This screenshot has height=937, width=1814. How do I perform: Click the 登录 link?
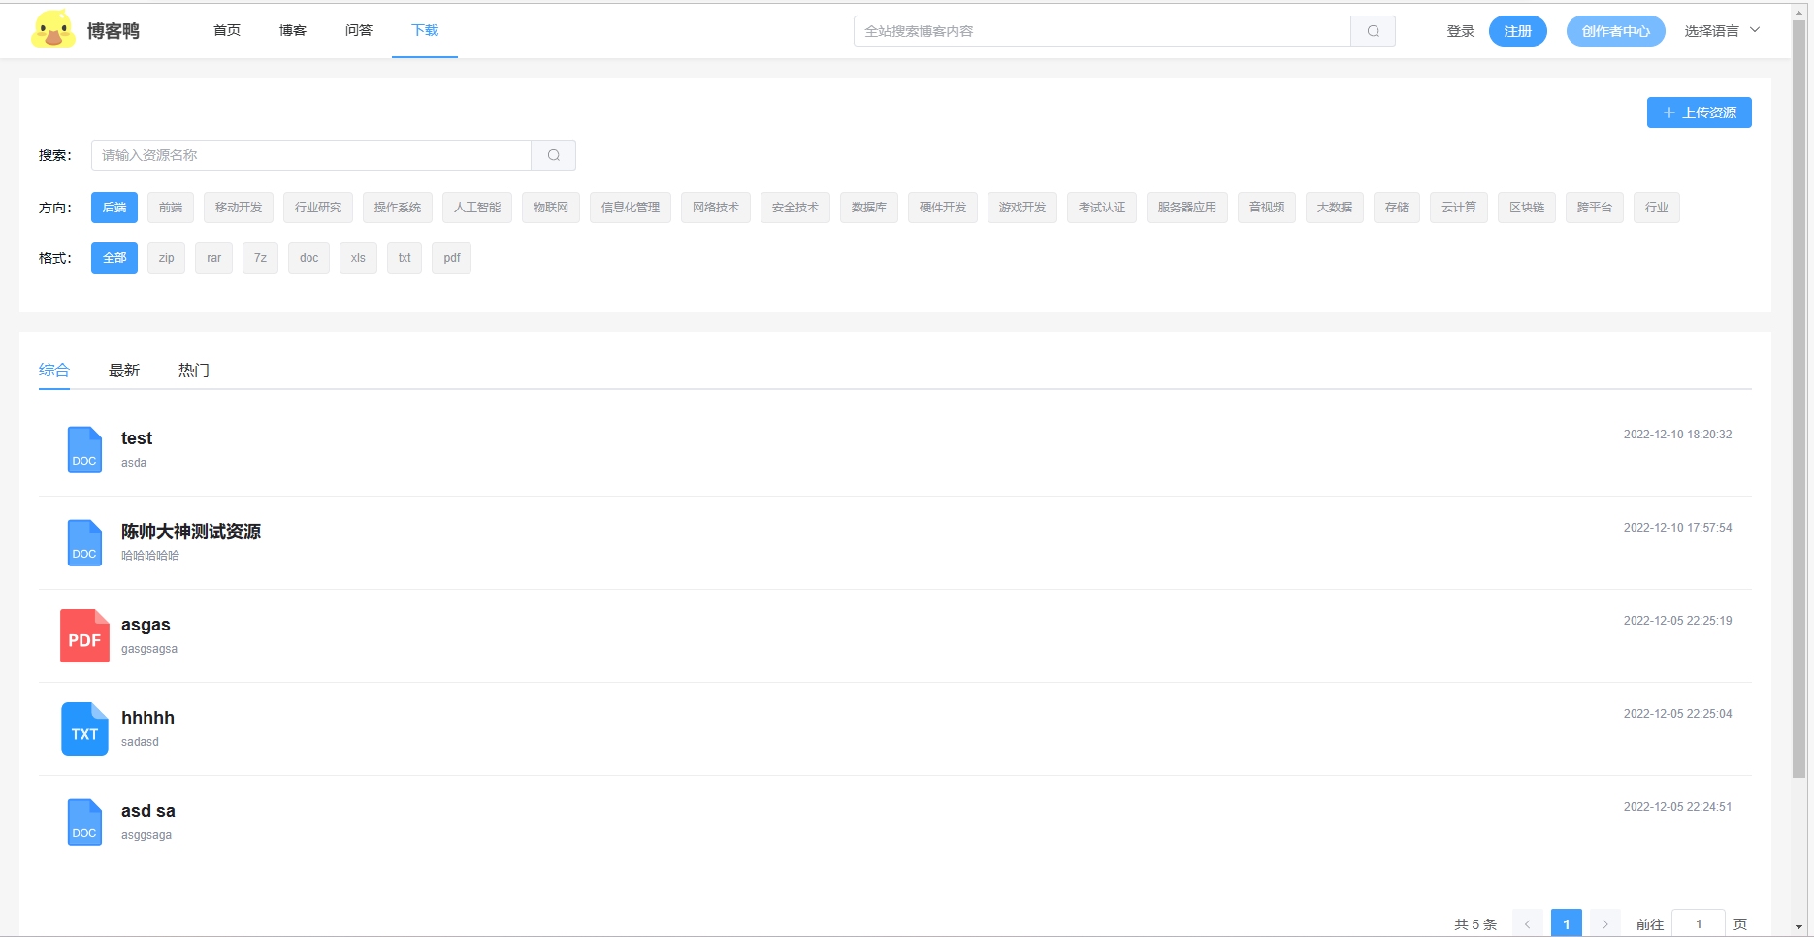(x=1460, y=31)
